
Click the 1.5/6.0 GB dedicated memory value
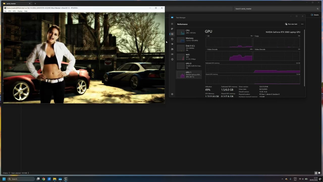[x=227, y=90]
